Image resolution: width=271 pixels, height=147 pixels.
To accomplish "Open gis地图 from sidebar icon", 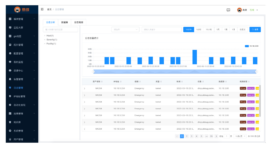I will point(10,36).
